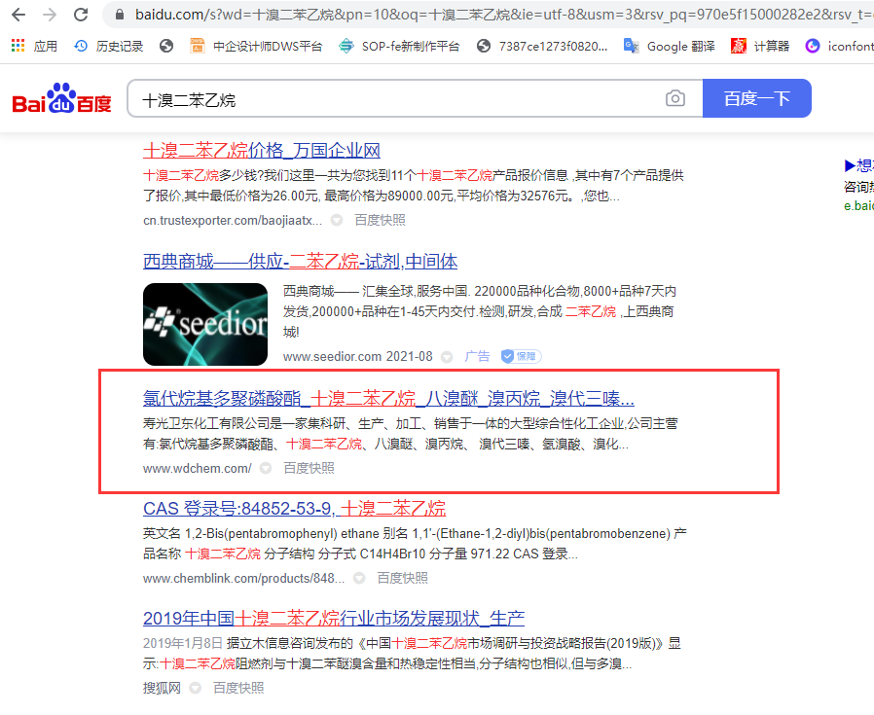Click the 广告 label
The width and height of the screenshot is (874, 715).
pyautogui.click(x=477, y=357)
